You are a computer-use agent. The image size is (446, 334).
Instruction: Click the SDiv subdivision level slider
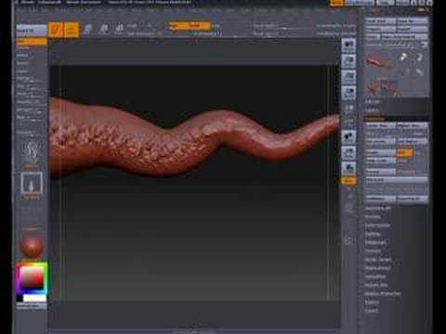[x=397, y=134]
